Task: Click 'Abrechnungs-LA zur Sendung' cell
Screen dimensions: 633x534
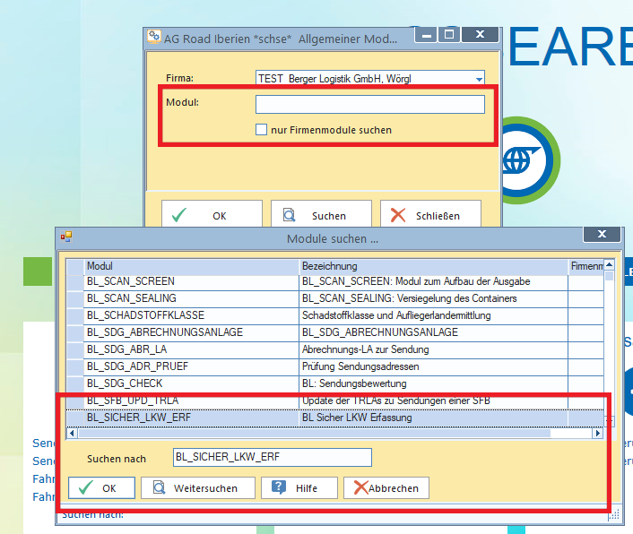Action: click(x=434, y=349)
